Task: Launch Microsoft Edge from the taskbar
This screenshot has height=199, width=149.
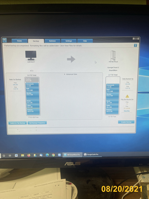Action: click(47, 155)
